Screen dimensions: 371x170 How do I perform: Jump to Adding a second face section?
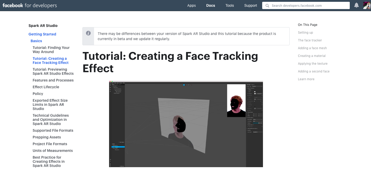point(314,71)
